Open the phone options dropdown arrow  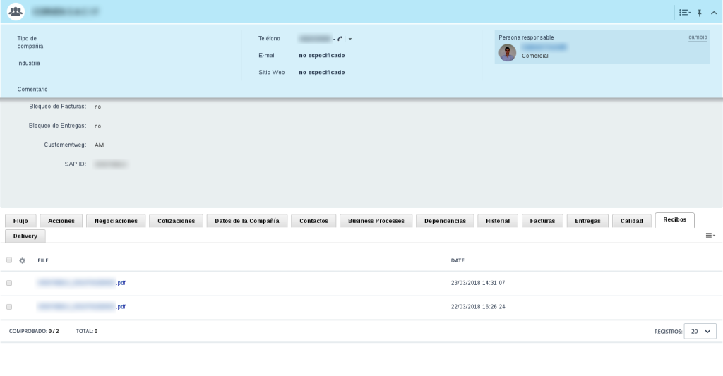[350, 39]
